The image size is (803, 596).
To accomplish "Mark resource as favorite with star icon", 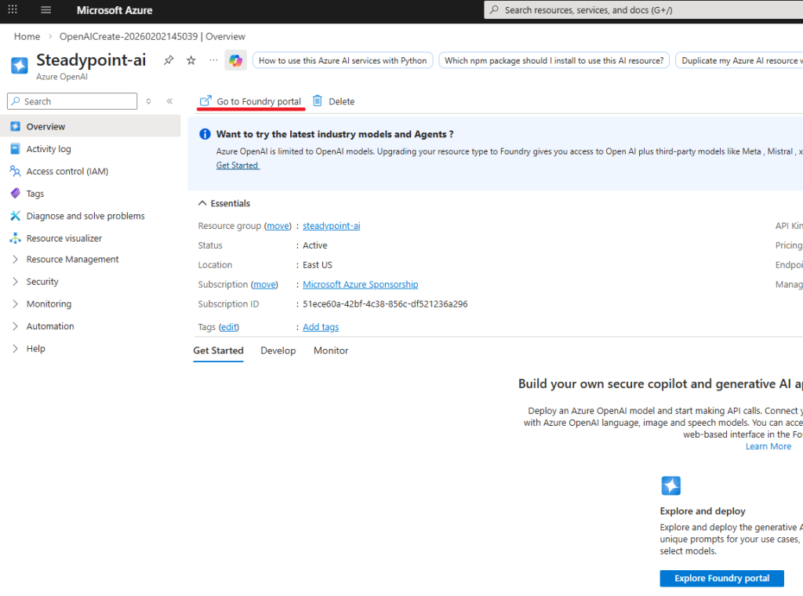I will pos(191,60).
